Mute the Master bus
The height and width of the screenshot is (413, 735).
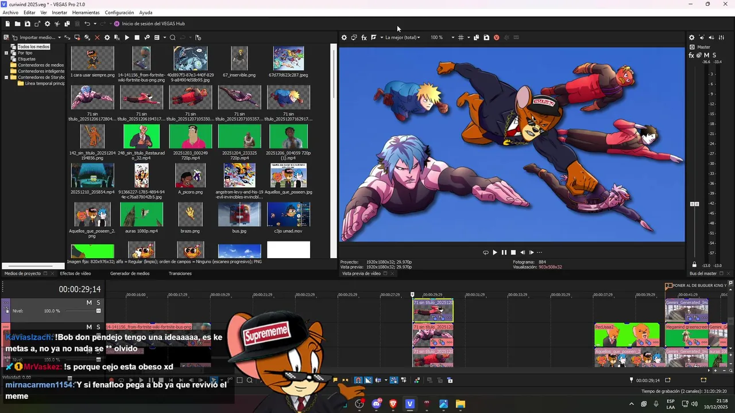707,55
